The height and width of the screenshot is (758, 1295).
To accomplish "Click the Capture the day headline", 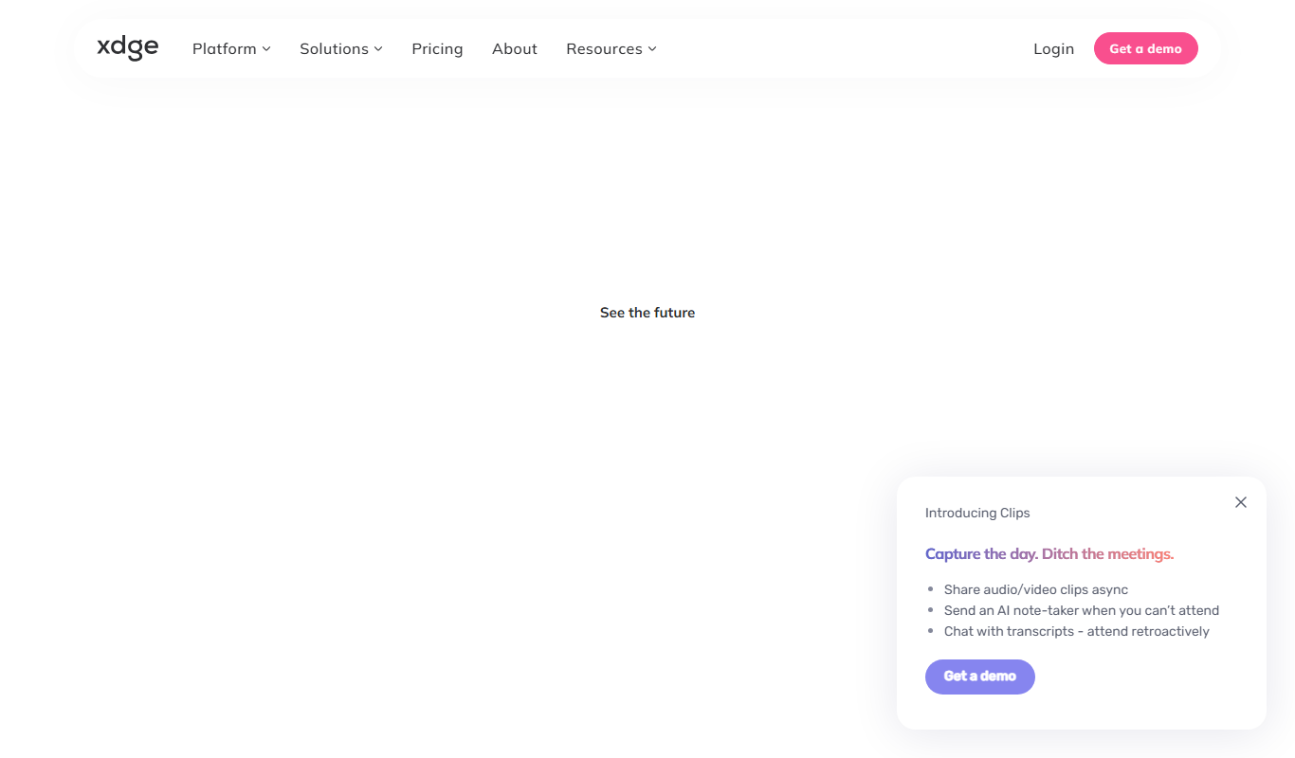I will 1049,554.
